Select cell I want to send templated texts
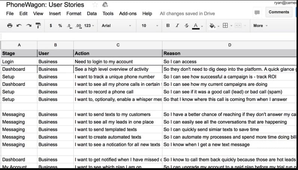The image size is (298, 170). click(118, 130)
